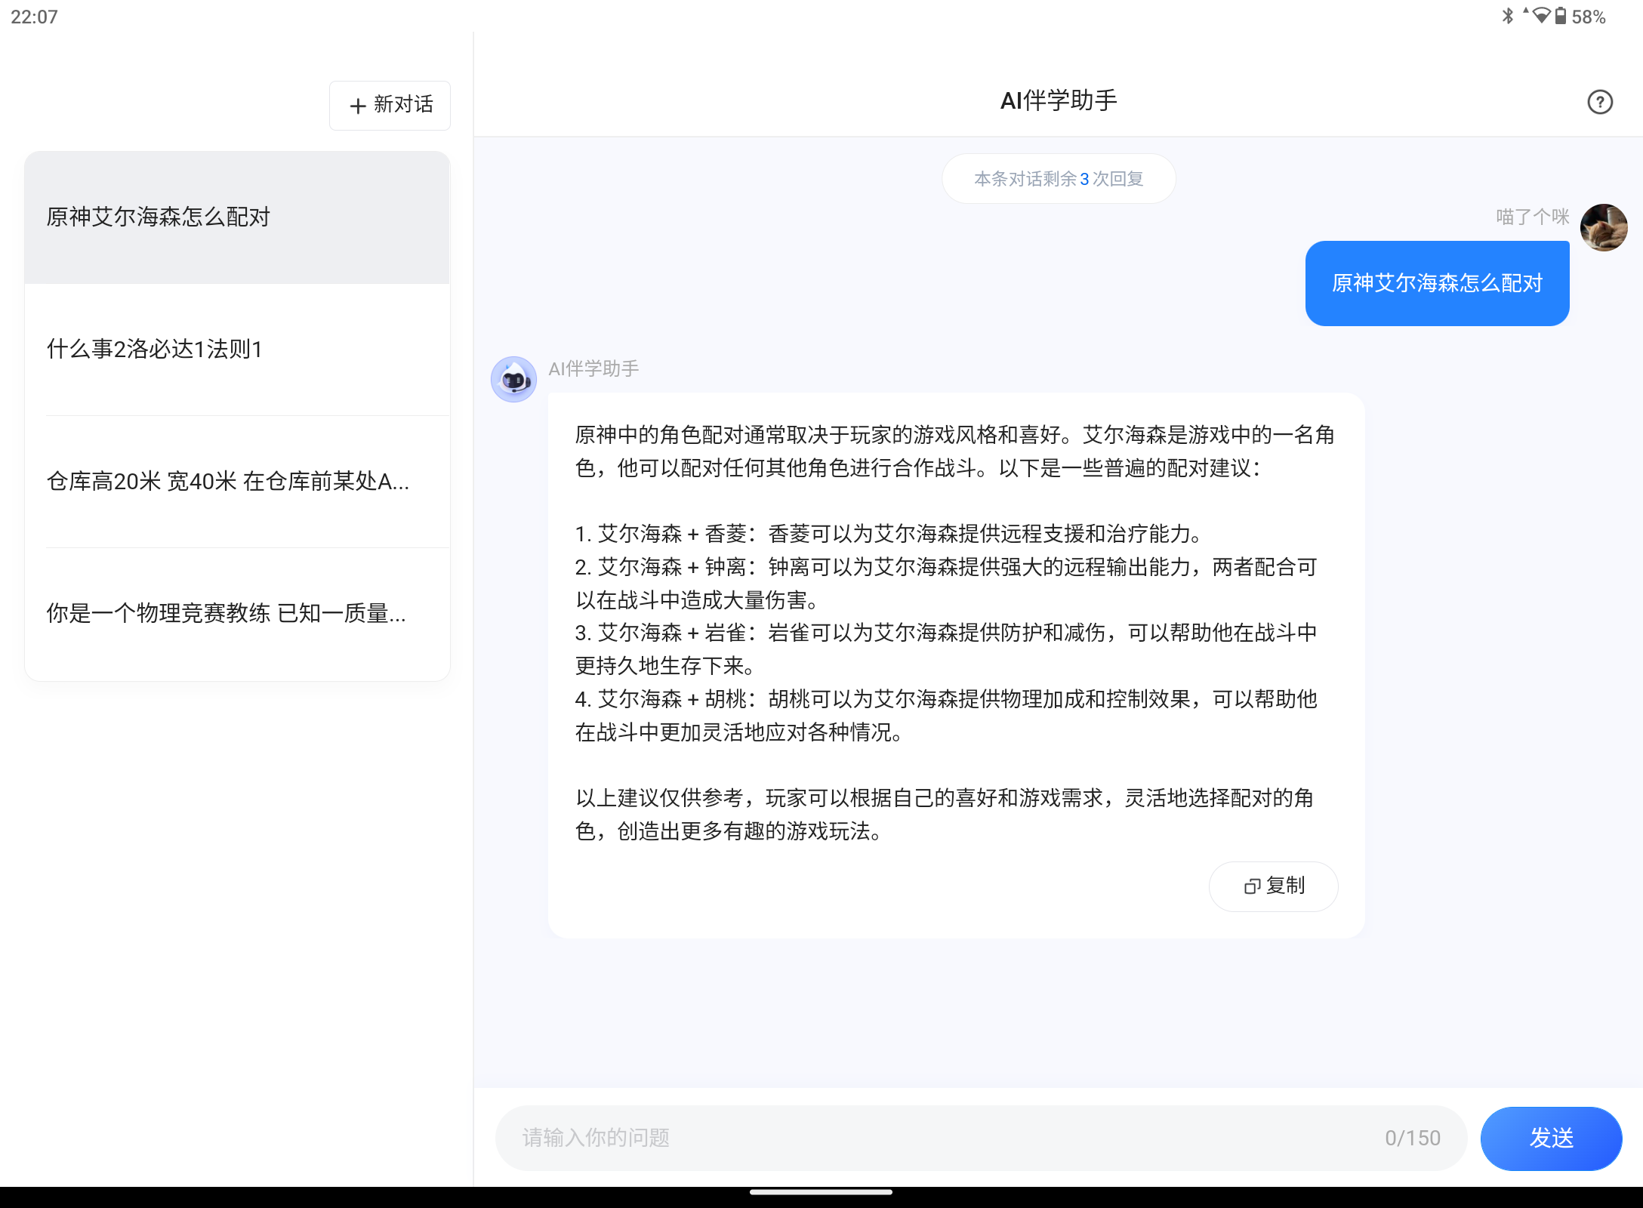Image resolution: width=1643 pixels, height=1208 pixels.
Task: Tap suggestion line 艾尔海森 + 岩雀
Action: click(x=946, y=649)
